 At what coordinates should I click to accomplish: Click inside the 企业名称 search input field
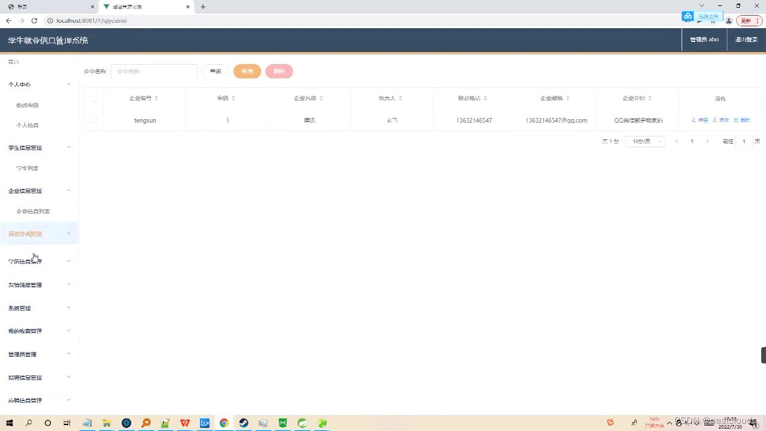pos(154,71)
